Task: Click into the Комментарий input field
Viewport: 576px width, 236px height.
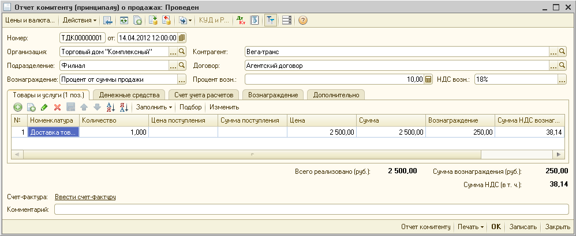Action: pyautogui.click(x=312, y=210)
